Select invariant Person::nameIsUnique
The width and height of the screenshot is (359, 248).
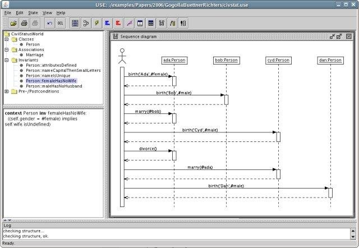click(x=48, y=76)
